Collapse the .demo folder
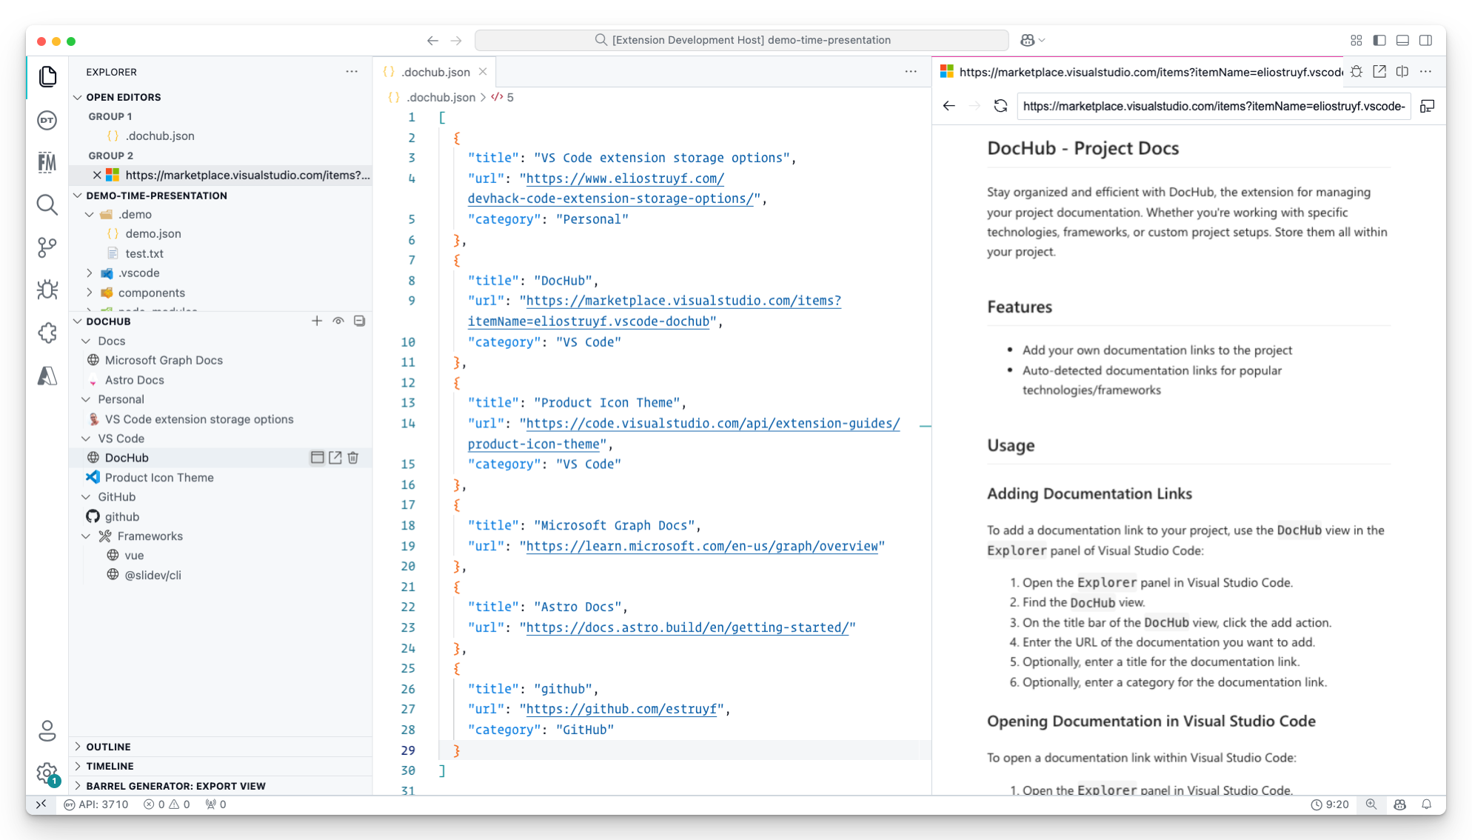 click(135, 214)
